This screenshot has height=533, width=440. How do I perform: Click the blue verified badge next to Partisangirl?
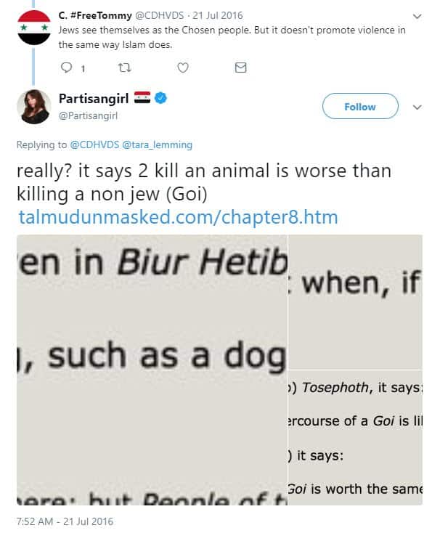[x=160, y=98]
